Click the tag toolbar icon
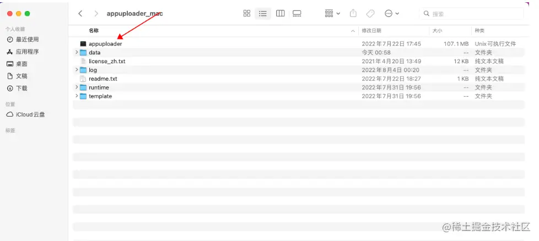Viewport: 539px width, 241px height. pos(370,13)
